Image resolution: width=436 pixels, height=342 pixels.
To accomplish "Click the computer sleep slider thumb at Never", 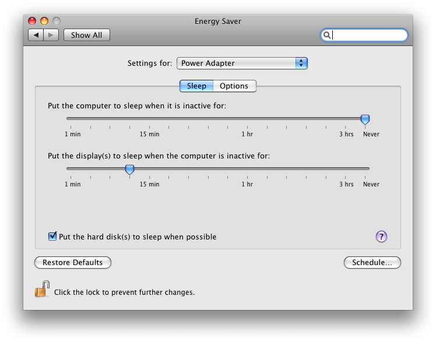I will pos(365,119).
